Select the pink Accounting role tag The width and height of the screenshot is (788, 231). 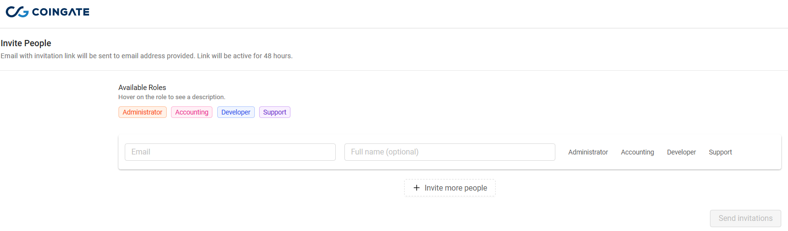coord(192,112)
